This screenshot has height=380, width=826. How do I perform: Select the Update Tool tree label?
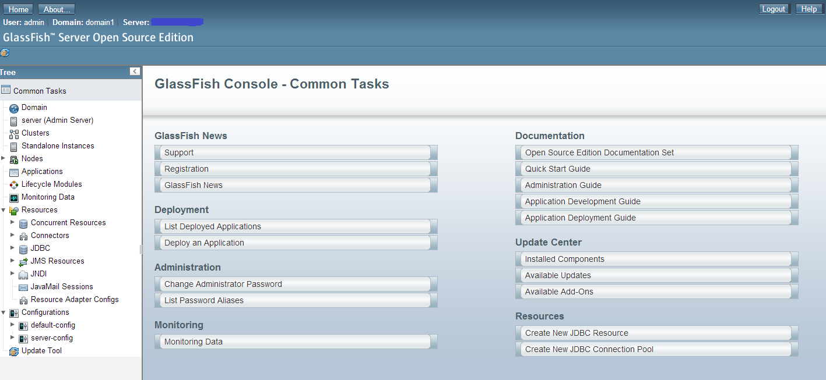pyautogui.click(x=41, y=351)
